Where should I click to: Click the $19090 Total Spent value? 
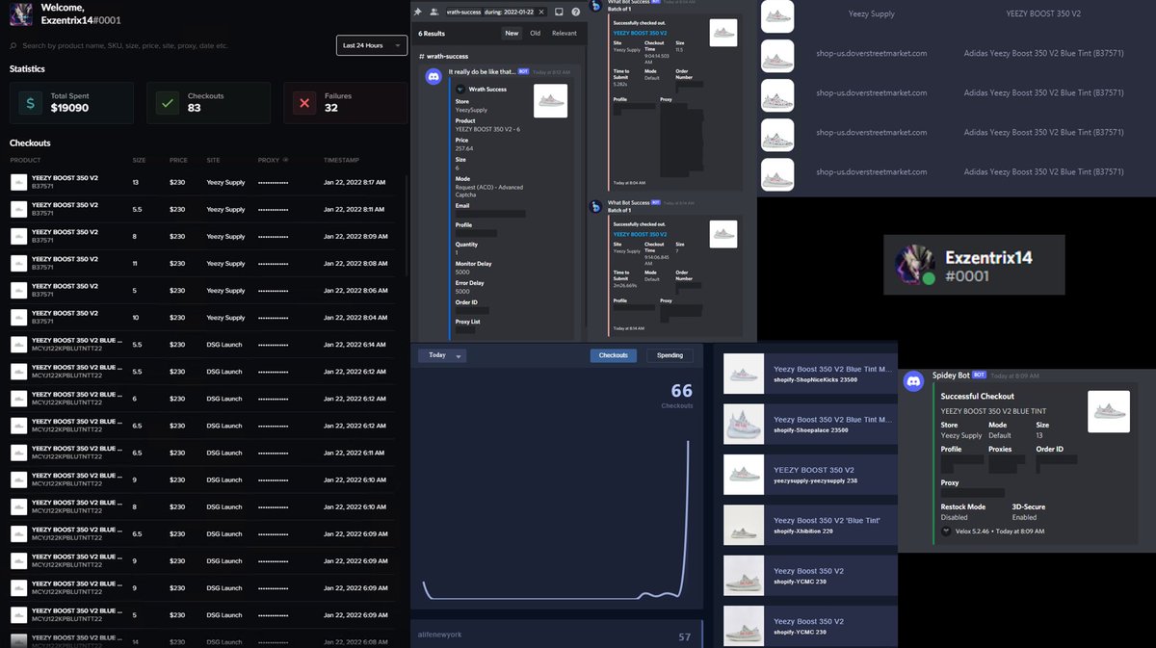69,108
